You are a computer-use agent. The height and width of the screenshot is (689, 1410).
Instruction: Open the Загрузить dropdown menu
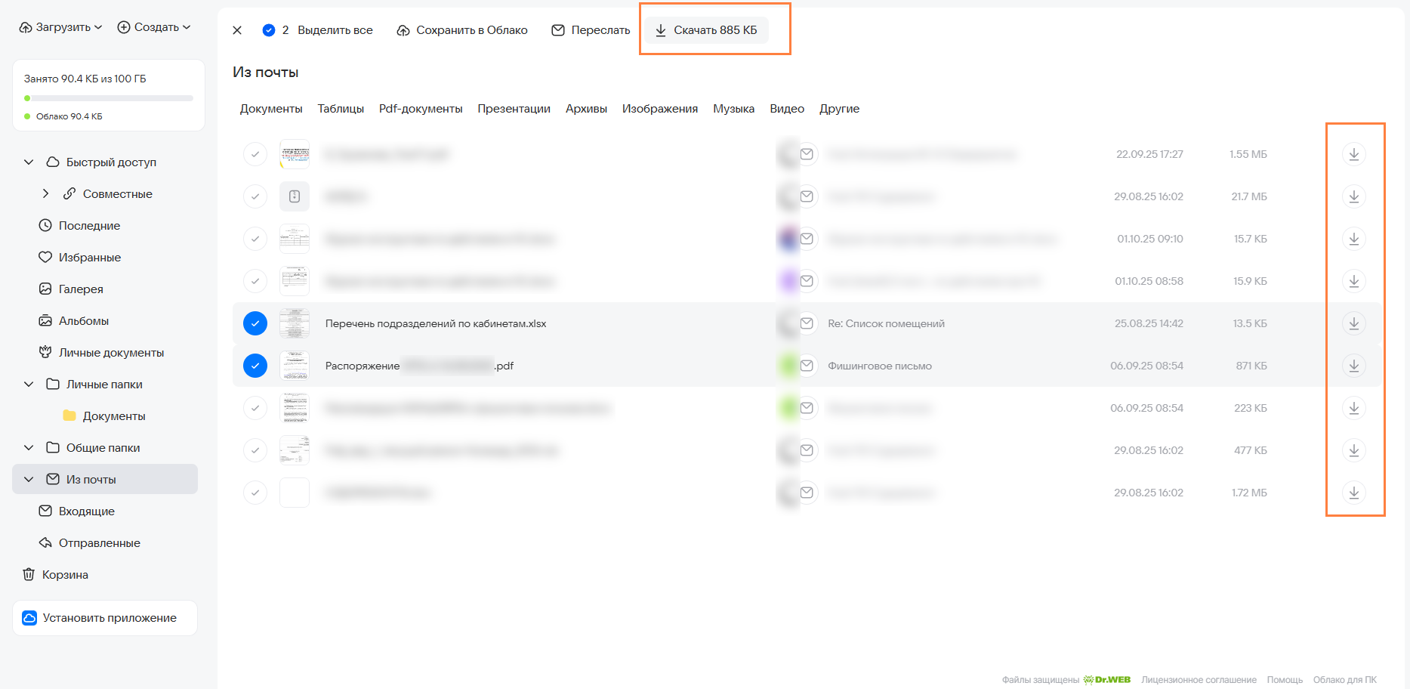(60, 27)
